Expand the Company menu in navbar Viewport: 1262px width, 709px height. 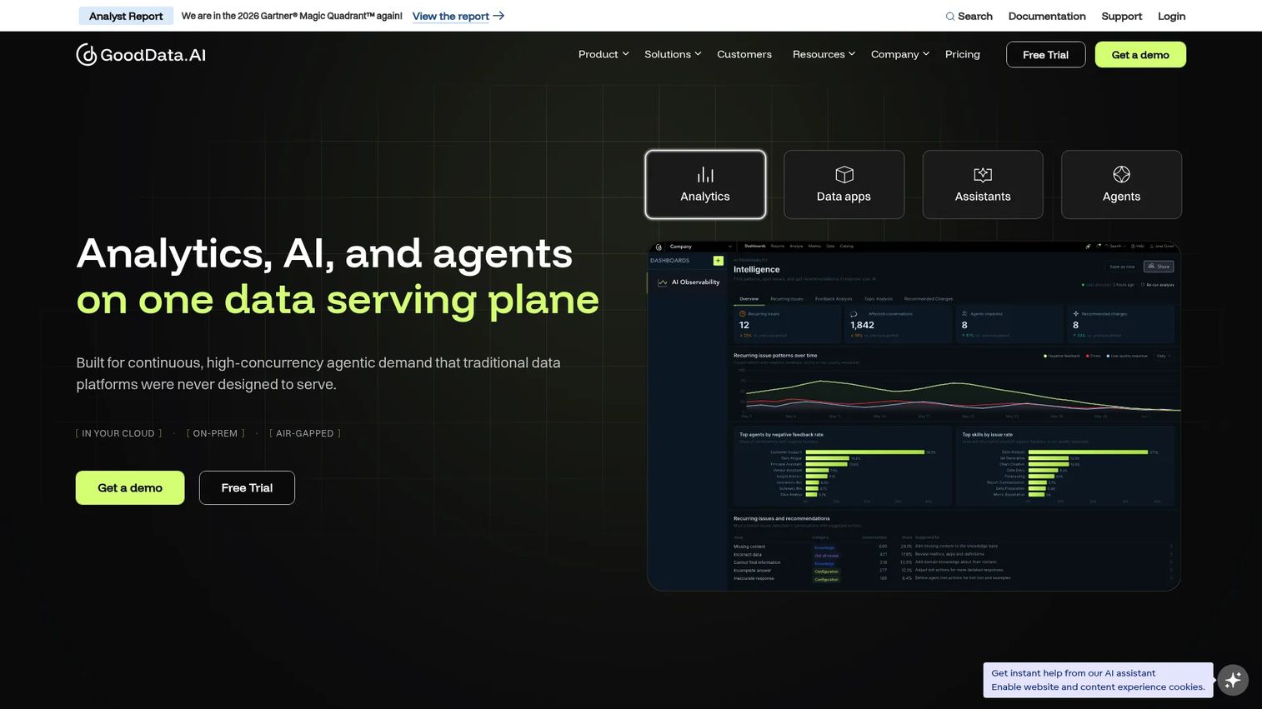click(x=900, y=54)
